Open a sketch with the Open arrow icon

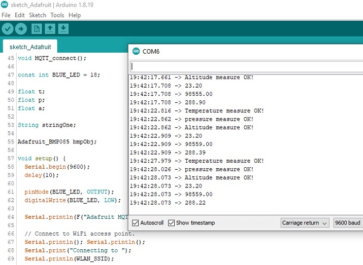pos(50,29)
